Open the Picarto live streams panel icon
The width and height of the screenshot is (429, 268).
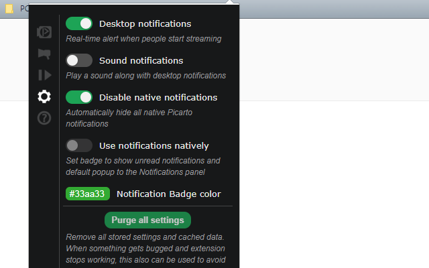click(x=44, y=32)
